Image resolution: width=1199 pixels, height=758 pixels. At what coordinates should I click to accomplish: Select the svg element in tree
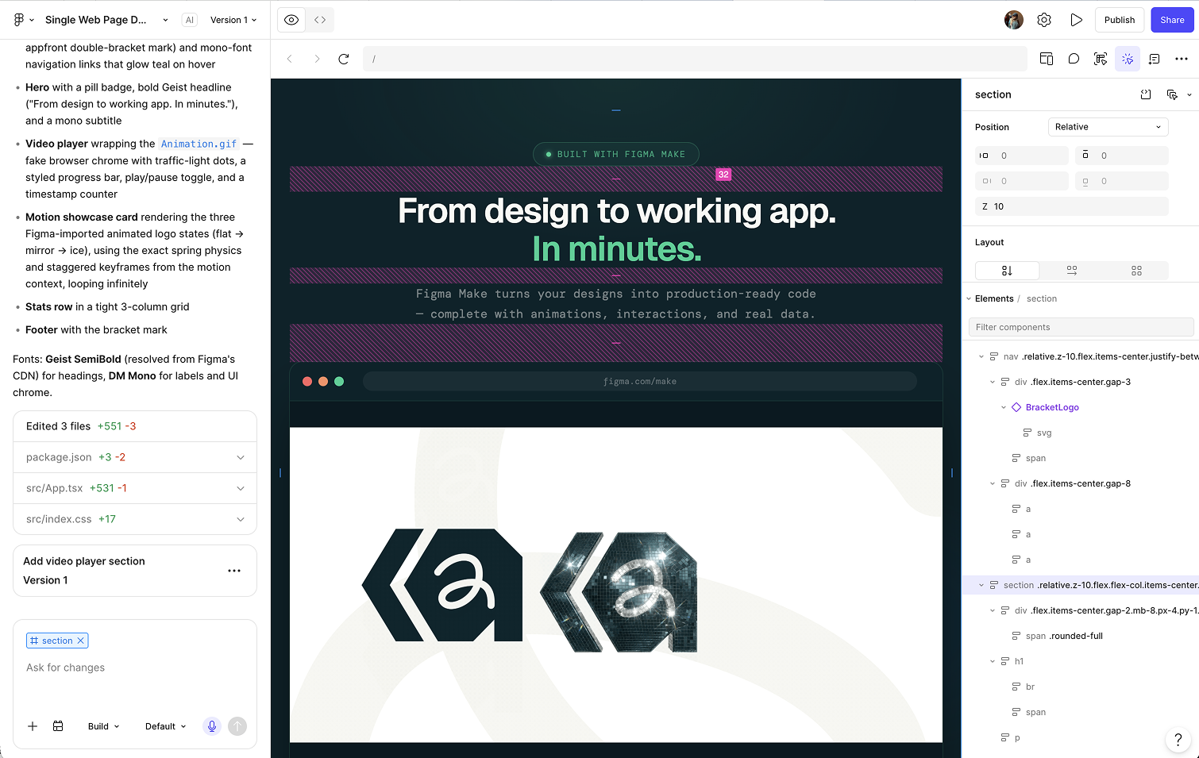(x=1043, y=433)
